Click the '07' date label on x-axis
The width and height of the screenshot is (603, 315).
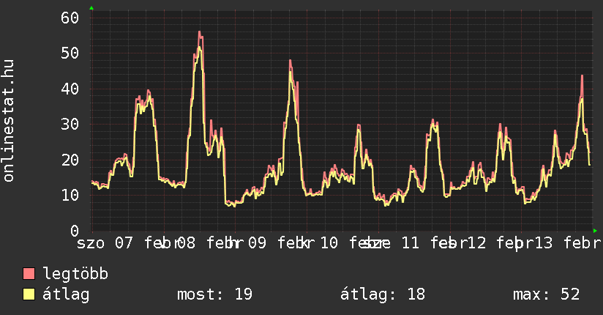[x=124, y=242]
